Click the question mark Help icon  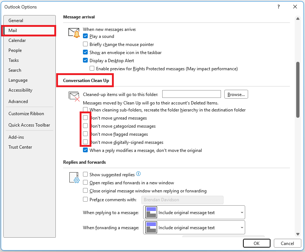[x=279, y=7]
